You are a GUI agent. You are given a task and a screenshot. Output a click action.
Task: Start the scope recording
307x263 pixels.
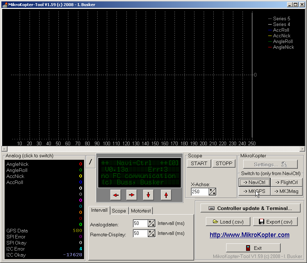click(x=199, y=163)
